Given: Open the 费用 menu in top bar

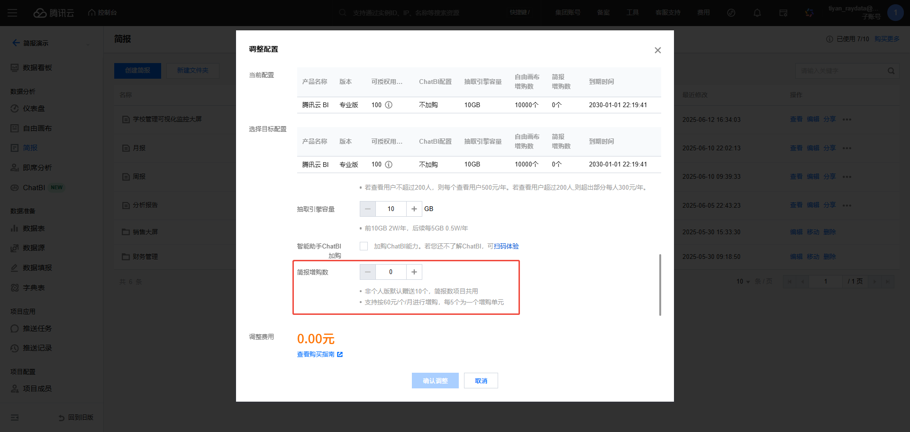Looking at the screenshot, I should coord(703,13).
